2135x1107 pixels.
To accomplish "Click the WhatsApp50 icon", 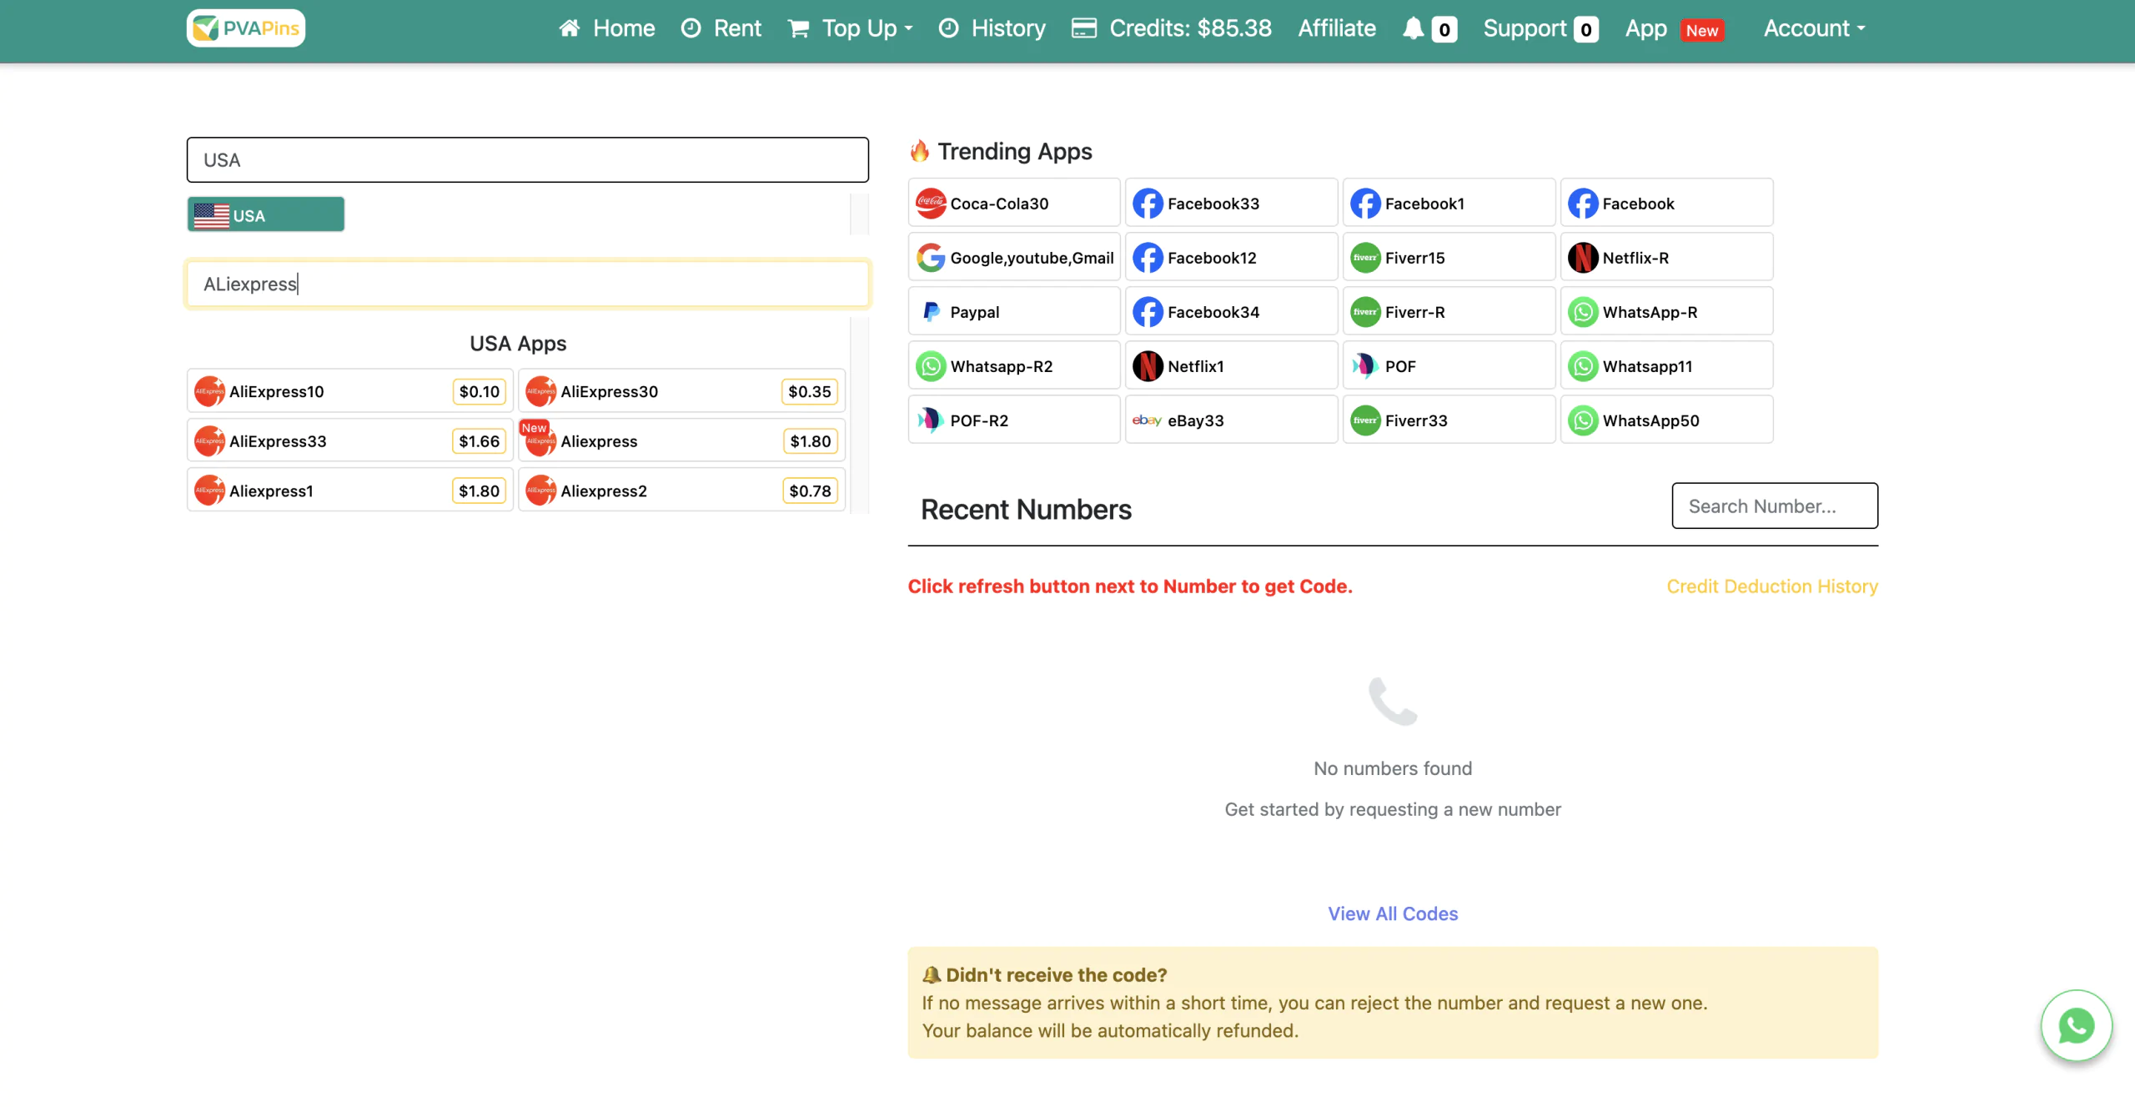I will click(x=1583, y=420).
